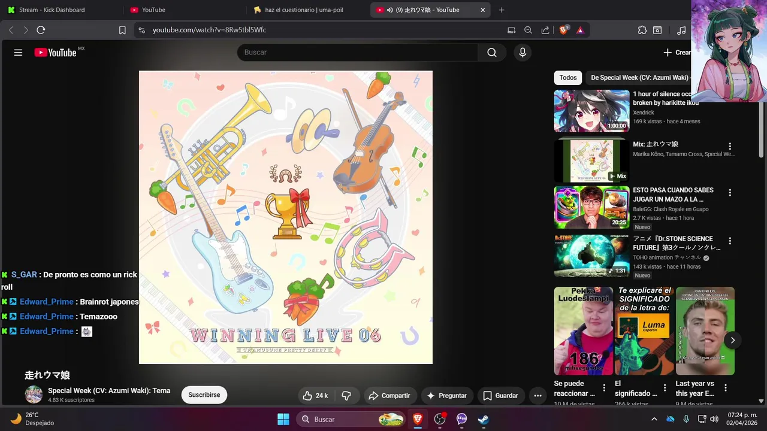Open the Mix: 走れウマ娘 playlist thumbnail

coord(591,160)
